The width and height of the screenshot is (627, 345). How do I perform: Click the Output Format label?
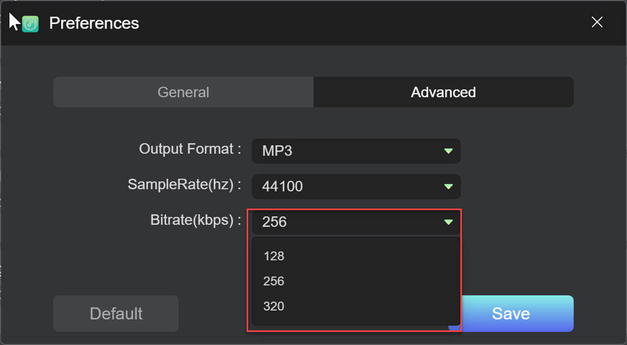tap(190, 149)
